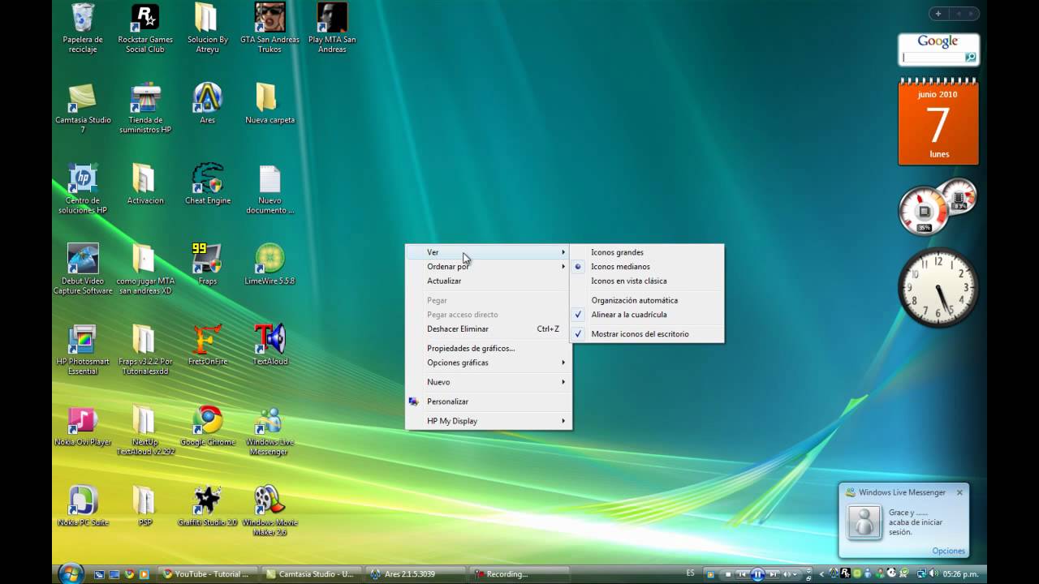Select Windows Movie Maker 2.6 shortcut
The width and height of the screenshot is (1039, 584).
coord(269,509)
